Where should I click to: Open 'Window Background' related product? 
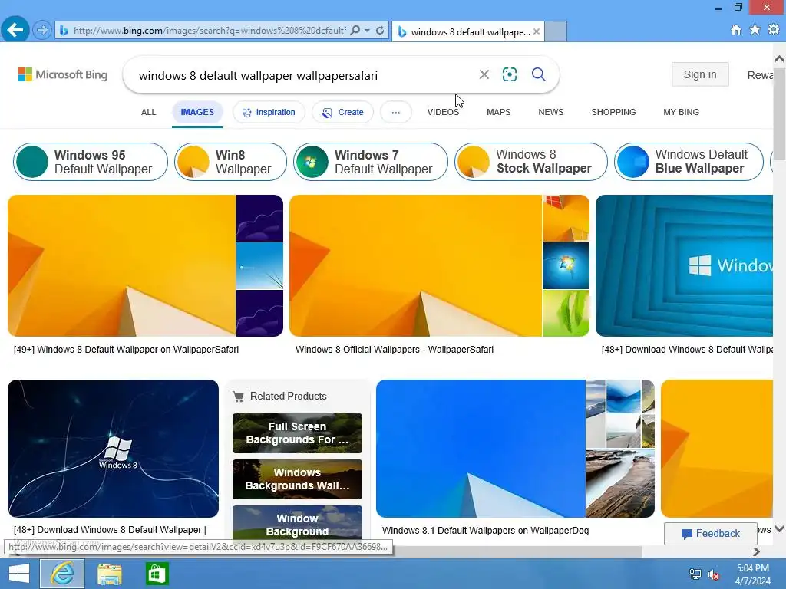[x=297, y=523]
